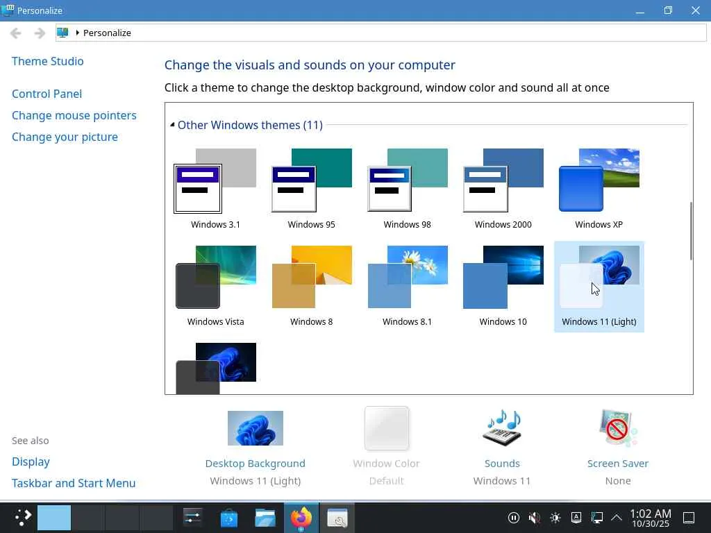The image size is (711, 533).
Task: Select the Windows 8.1 theme
Action: (407, 287)
